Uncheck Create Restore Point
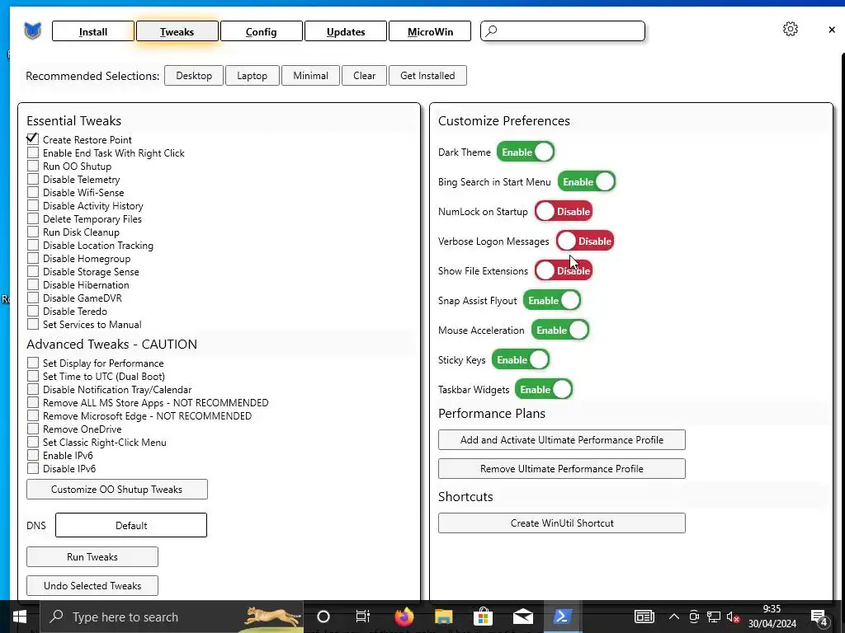The height and width of the screenshot is (633, 845). tap(33, 139)
